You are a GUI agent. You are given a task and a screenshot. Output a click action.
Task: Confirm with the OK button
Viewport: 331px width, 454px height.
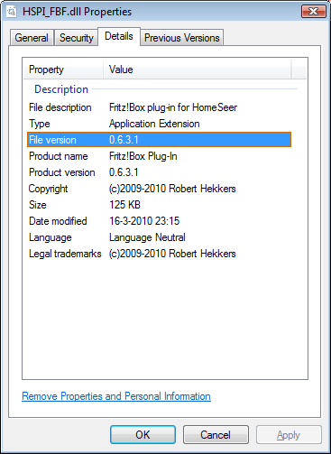(x=143, y=435)
